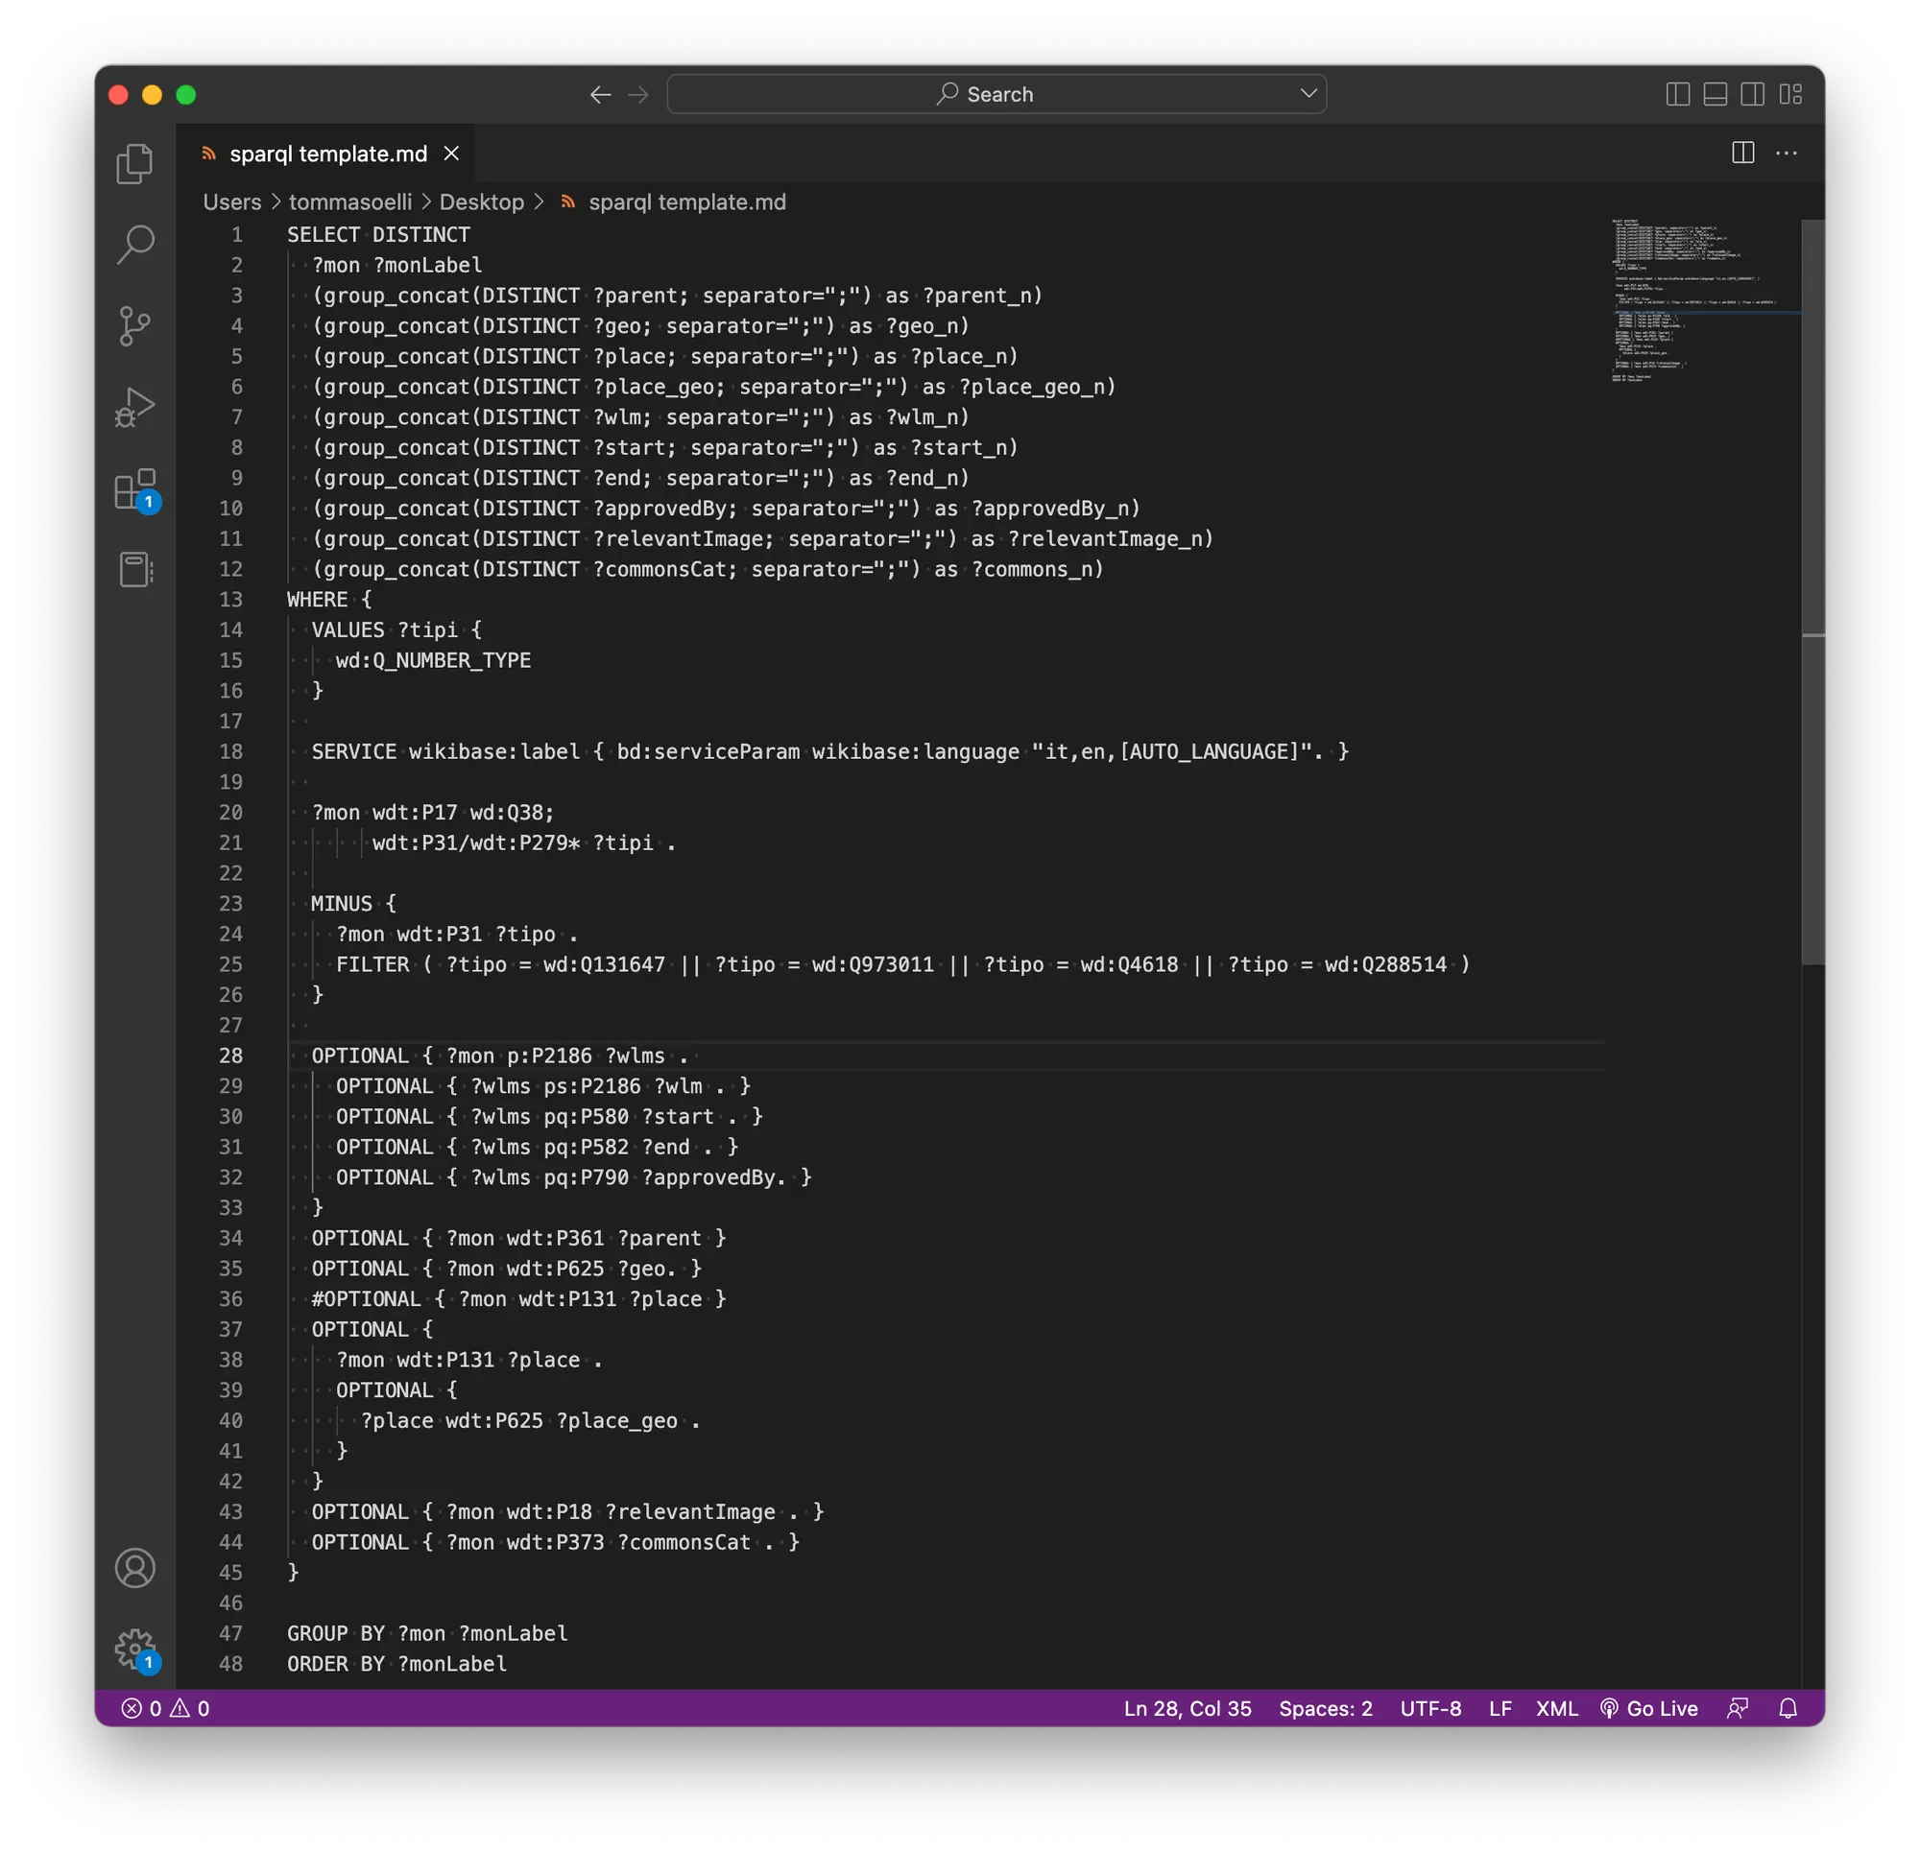The width and height of the screenshot is (1920, 1852).
Task: Open the Explorer view in activity bar
Action: tap(135, 163)
